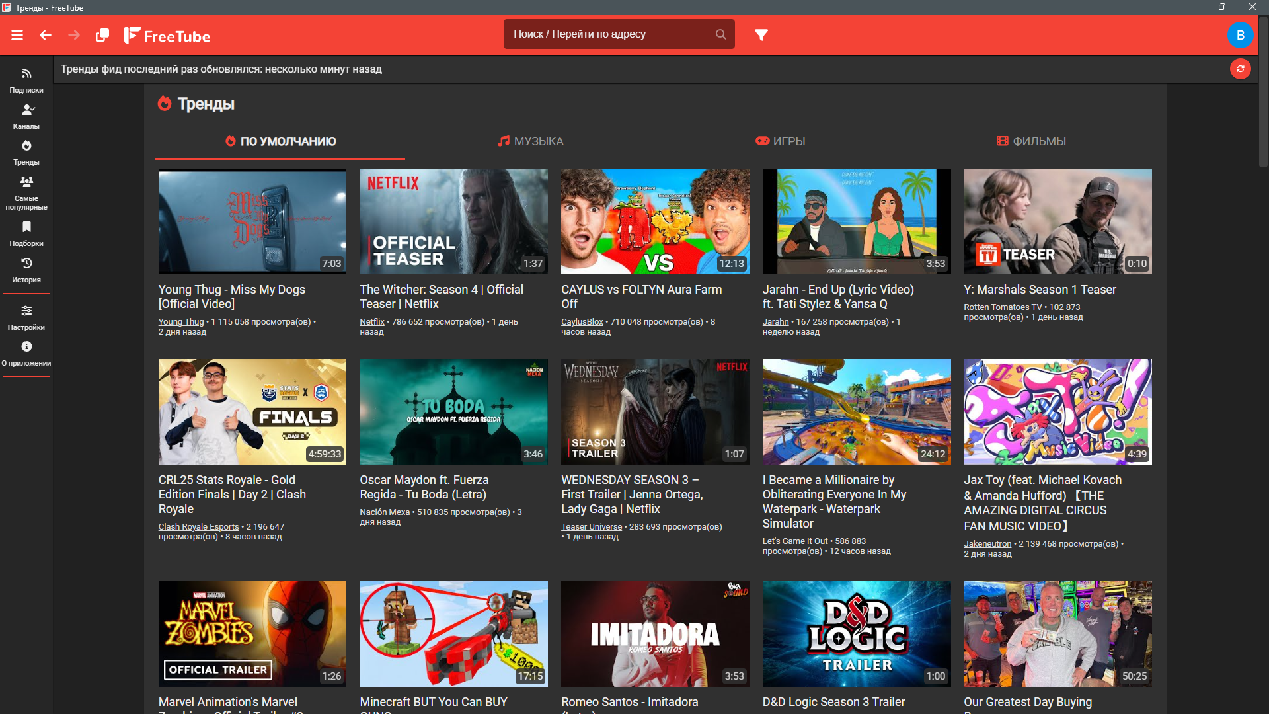The image size is (1269, 714).
Task: Click title I Became a Millionaire video
Action: [834, 502]
